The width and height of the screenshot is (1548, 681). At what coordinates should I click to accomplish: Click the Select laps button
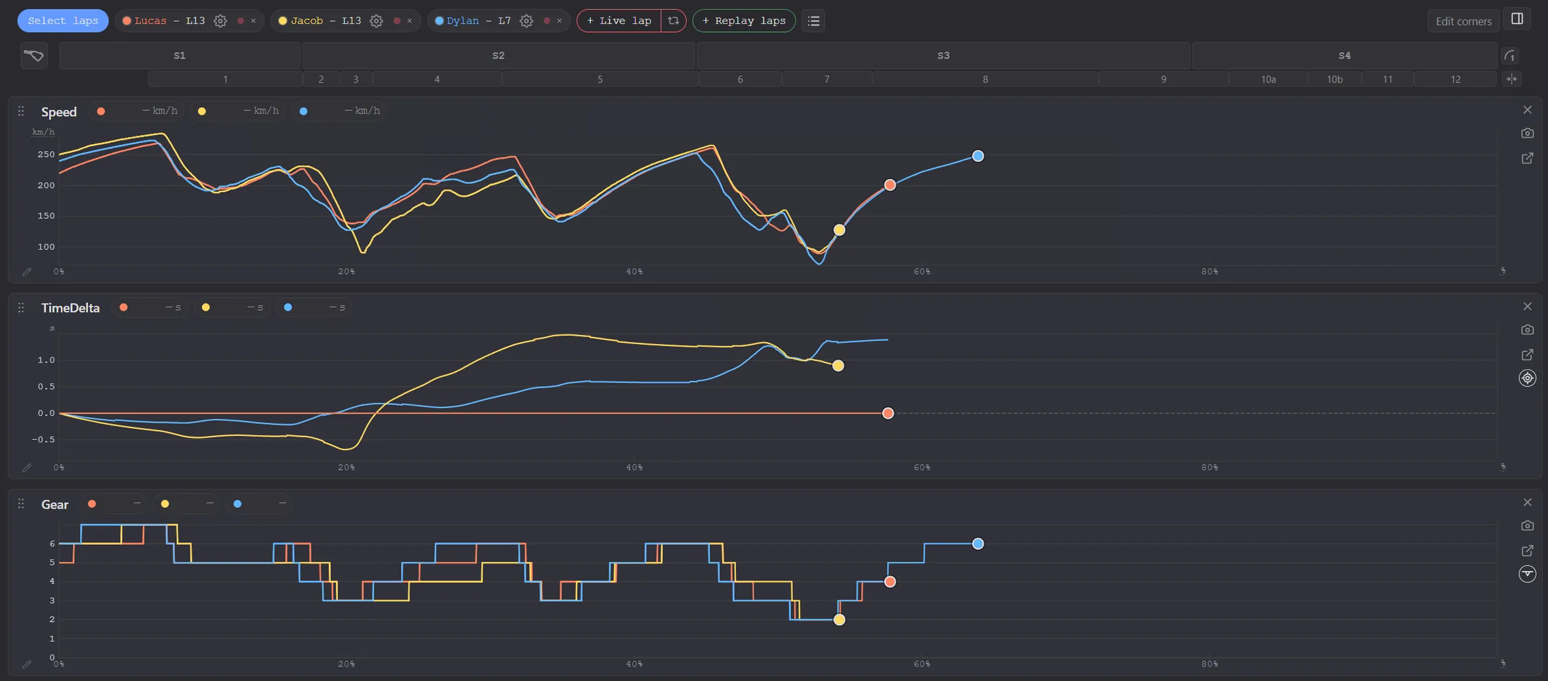(63, 21)
